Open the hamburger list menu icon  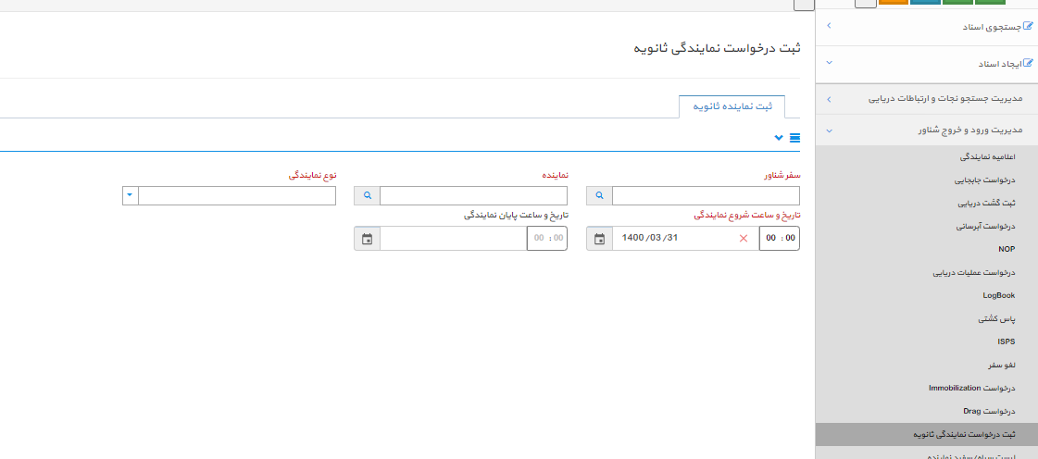(x=795, y=138)
